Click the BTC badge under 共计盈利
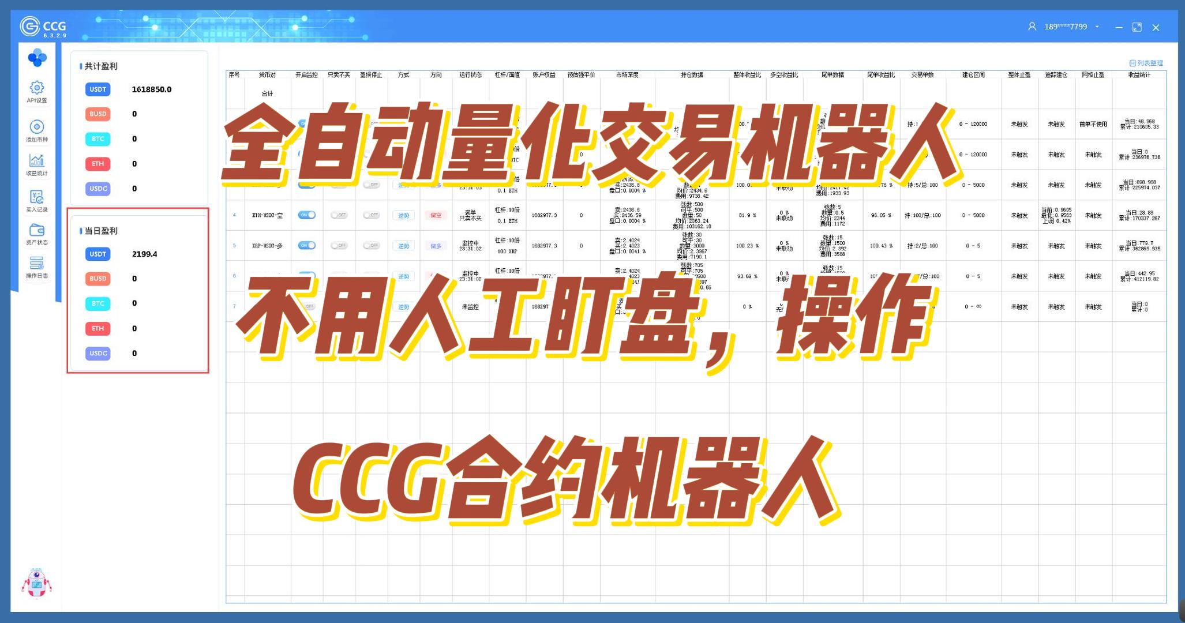The width and height of the screenshot is (1185, 623). (x=97, y=139)
